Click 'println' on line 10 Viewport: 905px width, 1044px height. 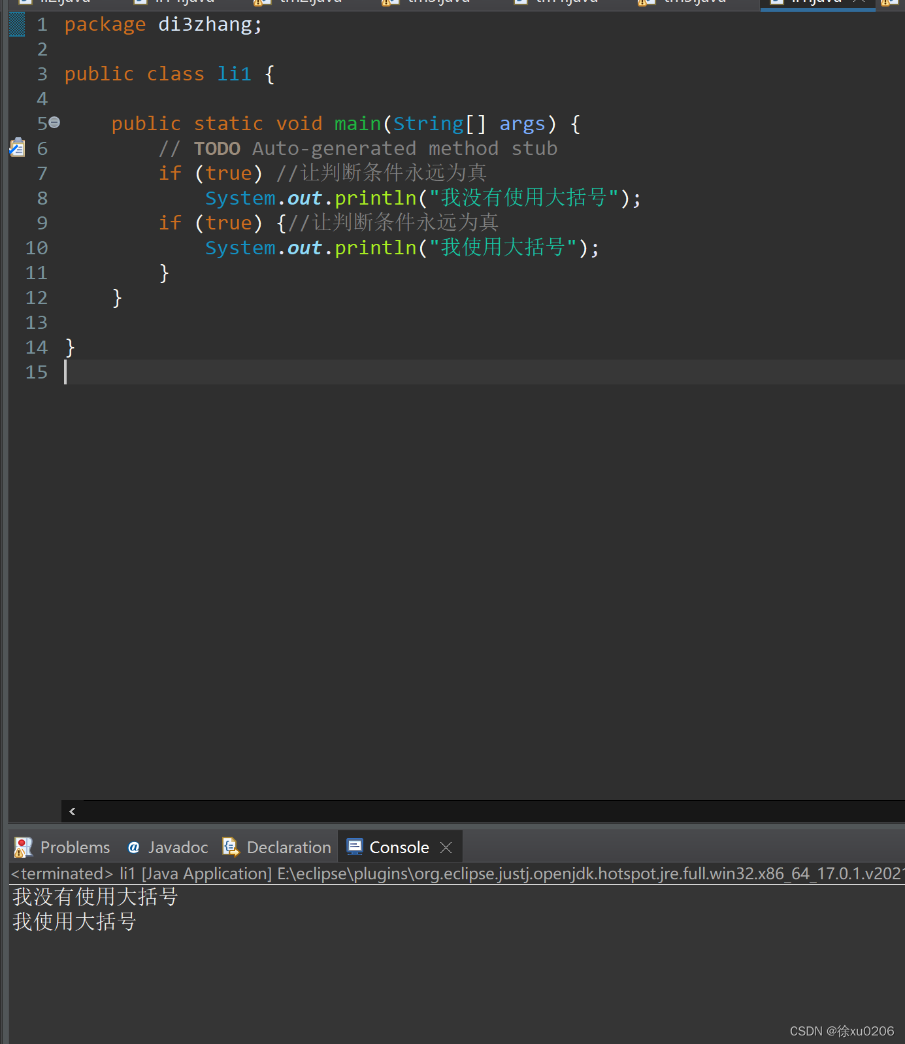click(376, 248)
